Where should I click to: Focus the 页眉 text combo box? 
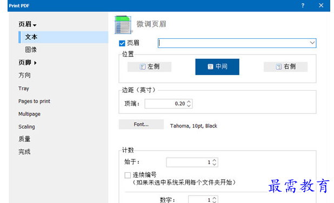coord(237,43)
